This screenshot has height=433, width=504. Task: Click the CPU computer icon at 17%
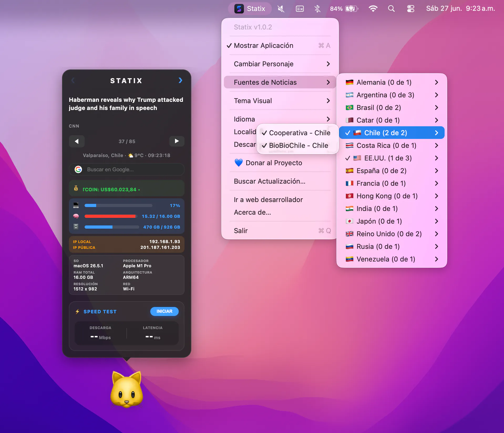point(76,205)
